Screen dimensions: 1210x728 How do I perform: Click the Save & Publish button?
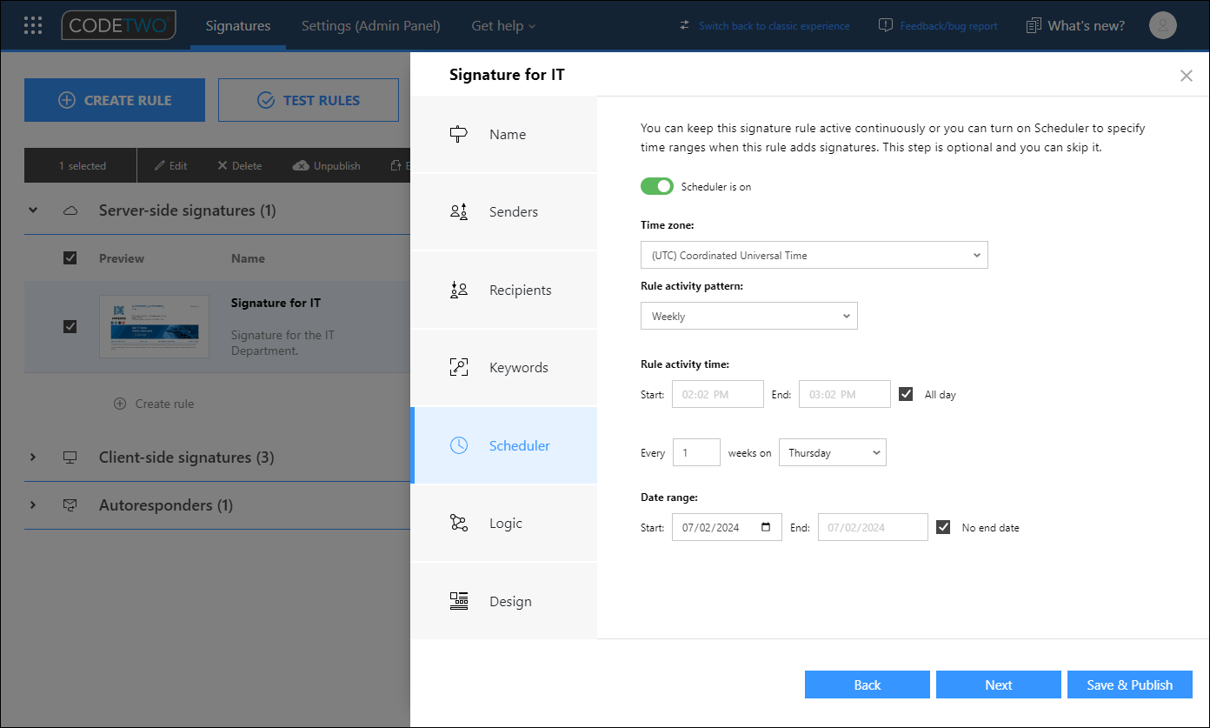coord(1129,685)
